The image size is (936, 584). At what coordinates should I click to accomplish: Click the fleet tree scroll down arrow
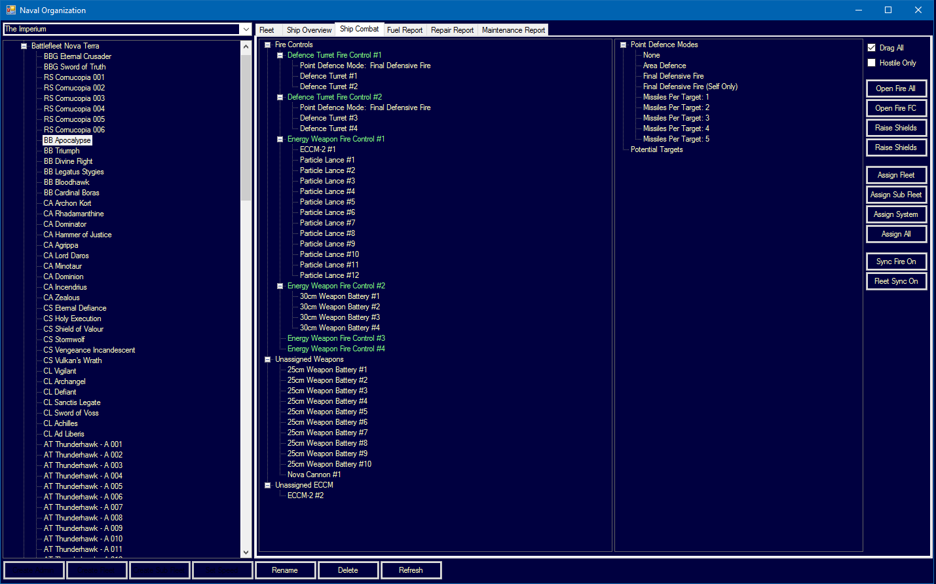click(246, 553)
